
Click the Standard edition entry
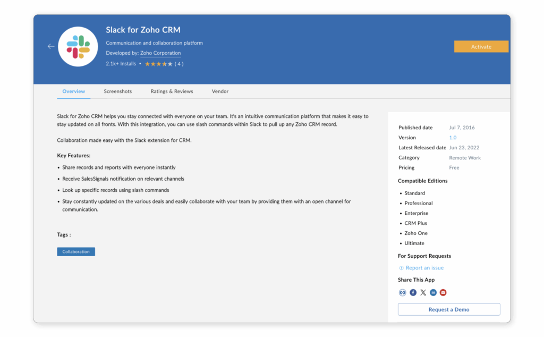pyautogui.click(x=414, y=193)
